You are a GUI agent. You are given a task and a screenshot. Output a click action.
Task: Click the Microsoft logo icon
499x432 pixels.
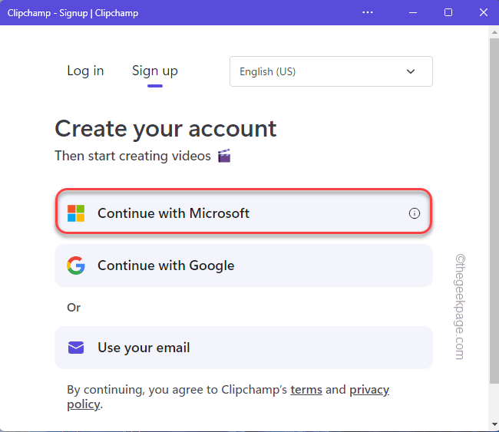point(76,213)
